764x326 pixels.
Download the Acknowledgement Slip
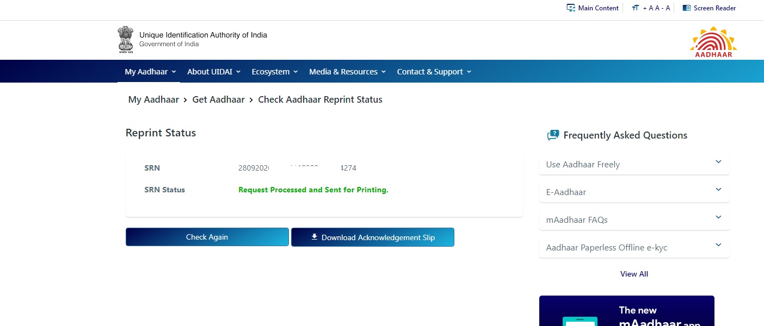point(373,237)
